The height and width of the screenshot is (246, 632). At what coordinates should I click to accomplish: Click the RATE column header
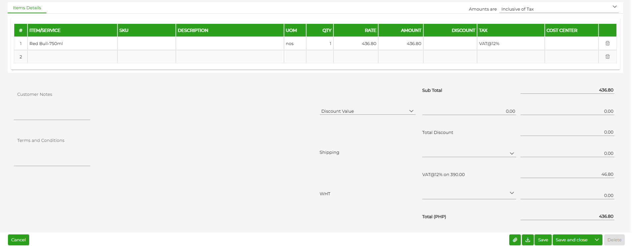(356, 30)
